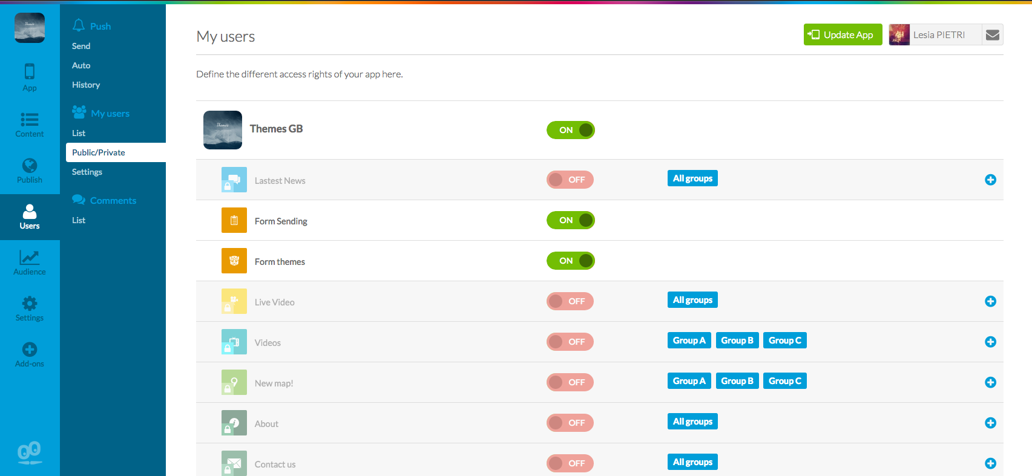Select Public/Private menu item
1032x476 pixels.
99,152
